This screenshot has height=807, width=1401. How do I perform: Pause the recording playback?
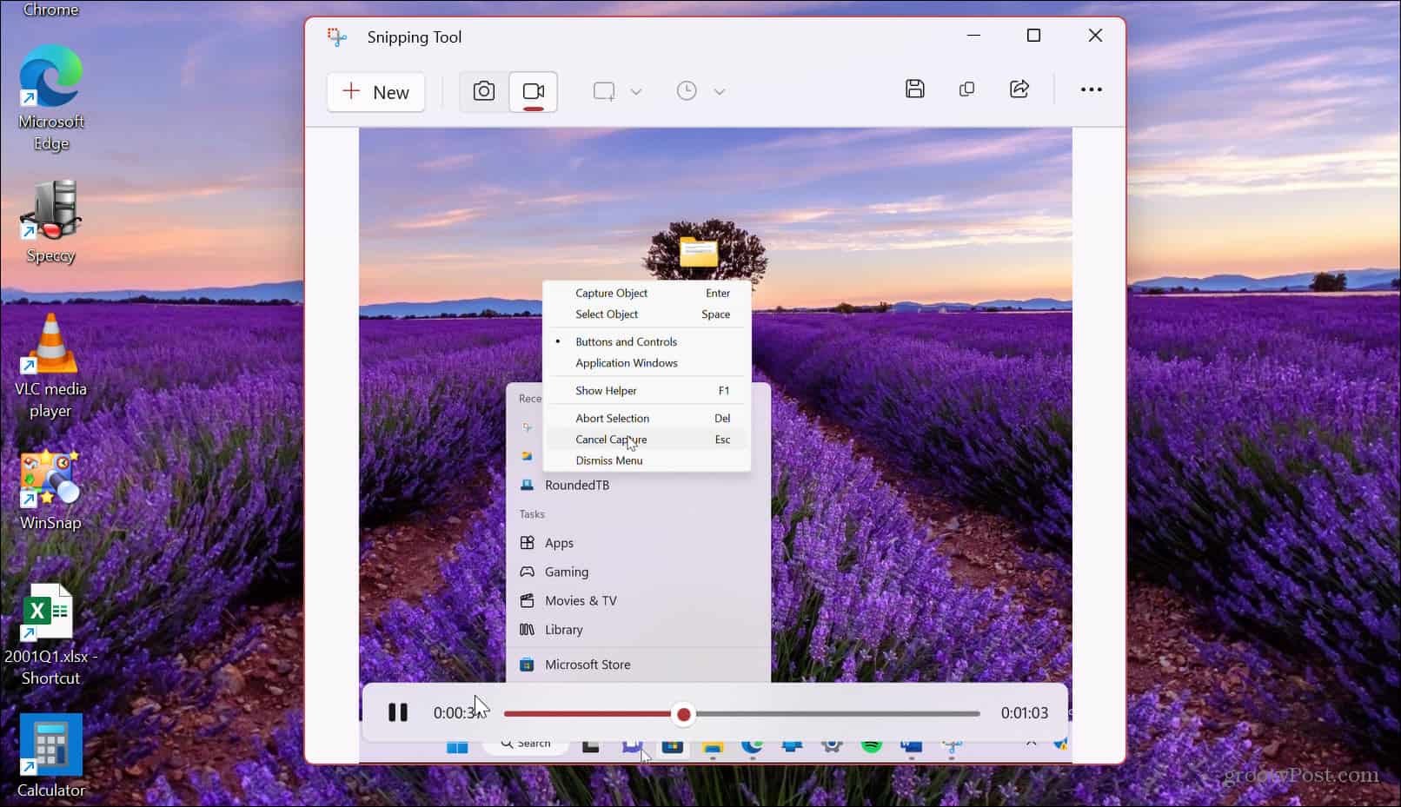point(399,712)
